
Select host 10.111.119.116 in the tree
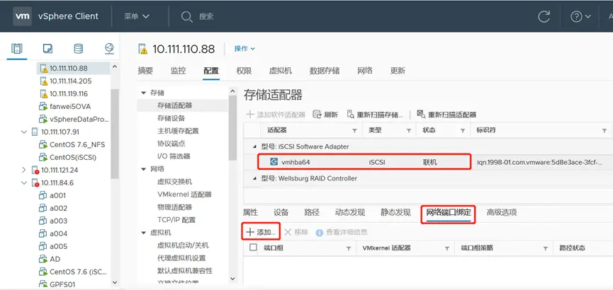coord(69,93)
